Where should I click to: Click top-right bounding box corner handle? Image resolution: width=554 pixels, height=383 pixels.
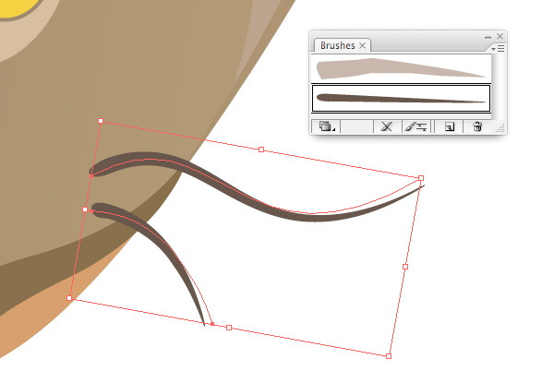tap(421, 178)
